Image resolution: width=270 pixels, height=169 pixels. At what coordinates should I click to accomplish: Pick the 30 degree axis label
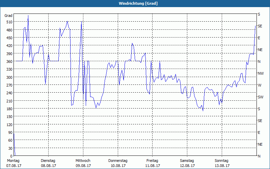tap(10, 148)
